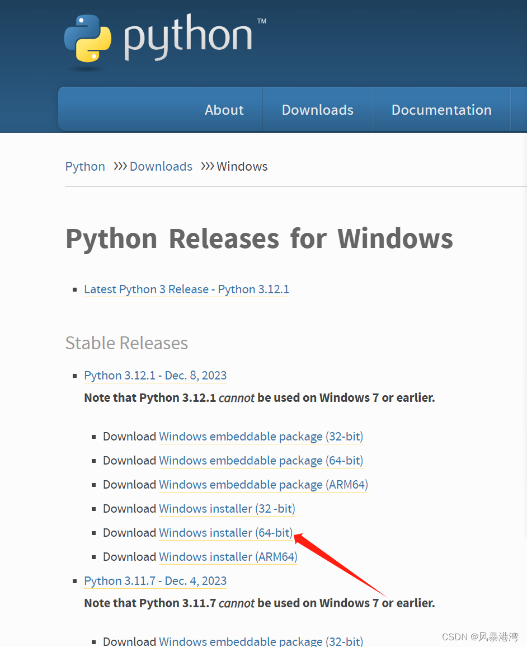The width and height of the screenshot is (527, 647).
Task: Click the Windows breadcrumb text
Action: 242,166
